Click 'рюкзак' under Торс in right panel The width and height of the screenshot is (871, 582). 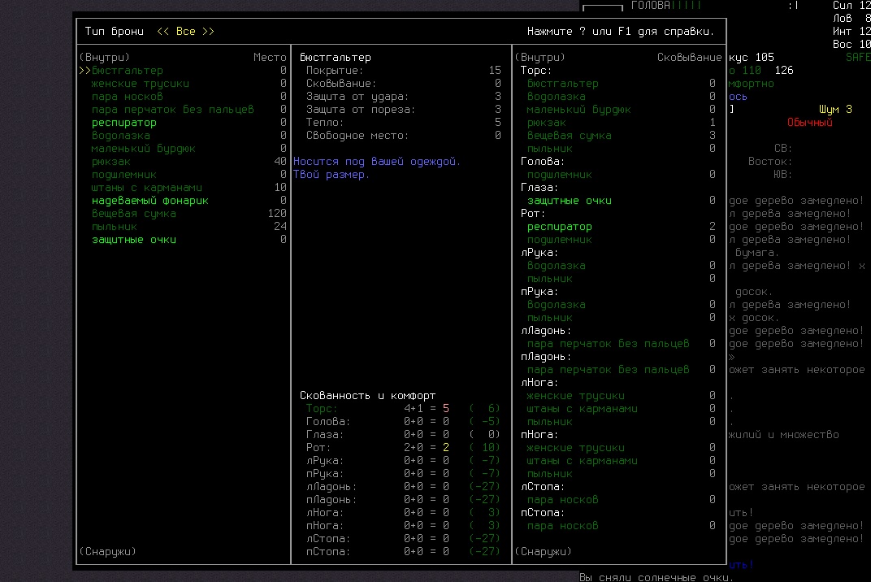click(x=547, y=122)
